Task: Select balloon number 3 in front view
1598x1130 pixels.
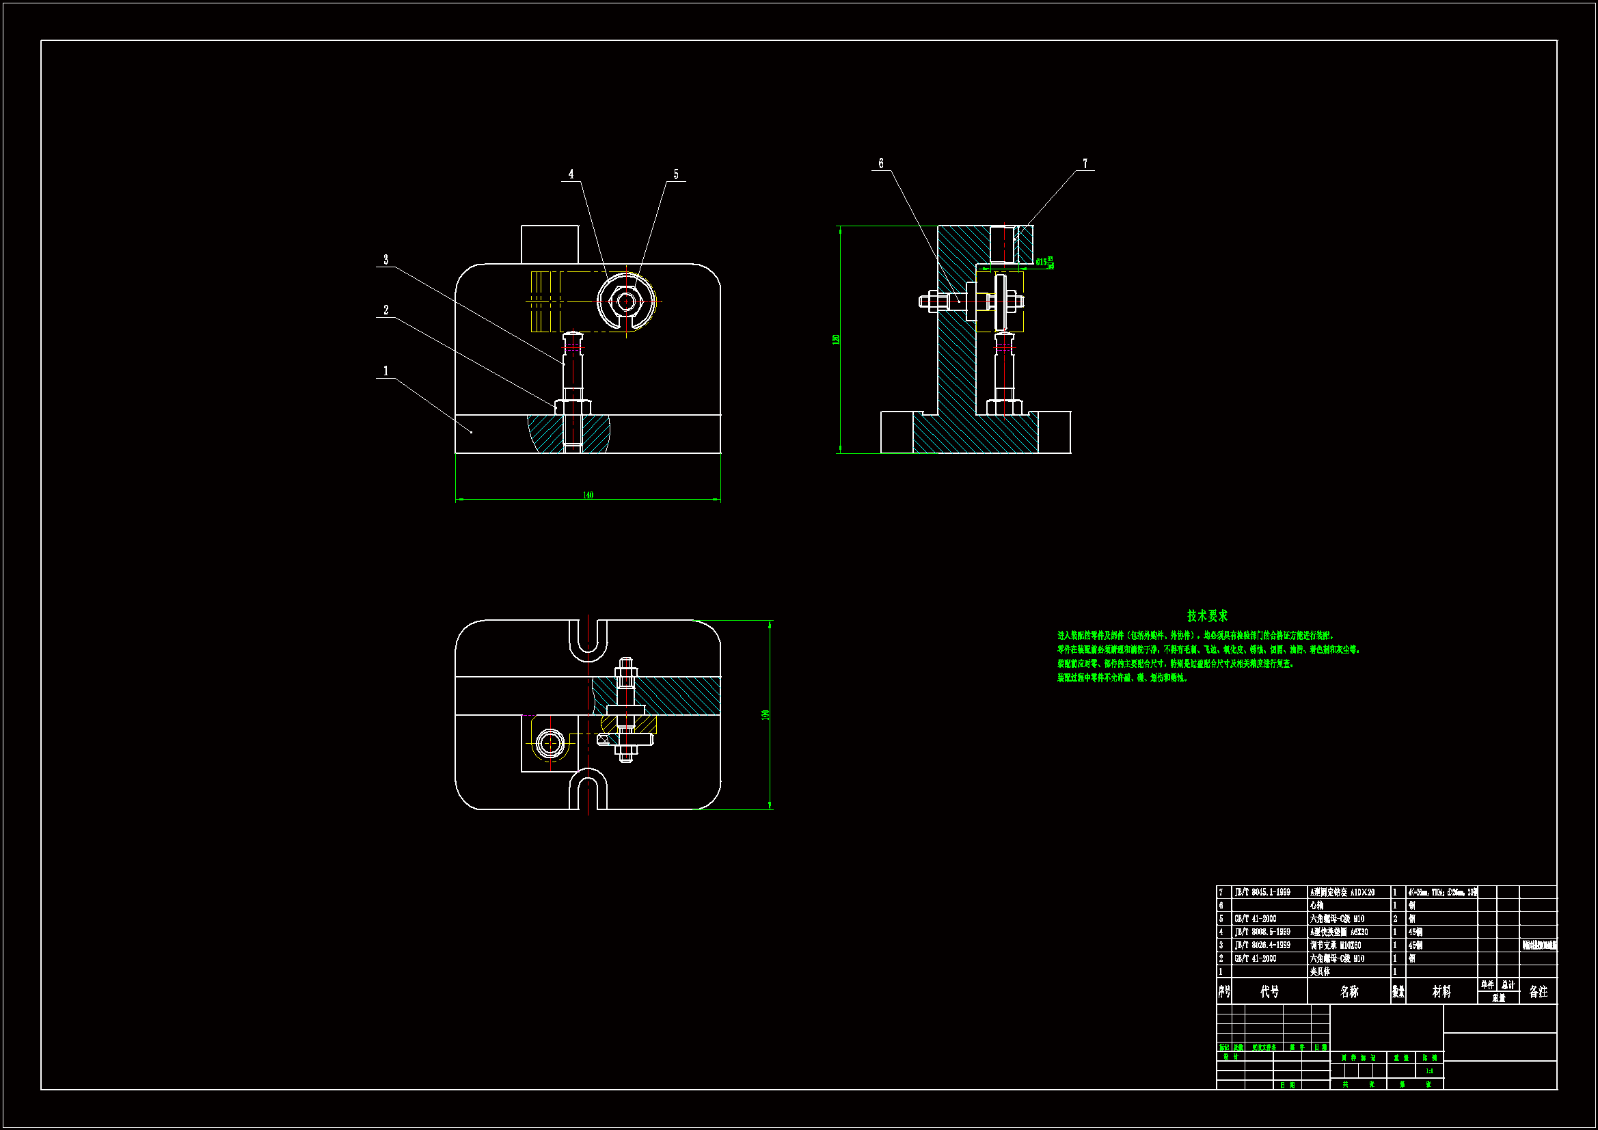Action: pyautogui.click(x=386, y=260)
